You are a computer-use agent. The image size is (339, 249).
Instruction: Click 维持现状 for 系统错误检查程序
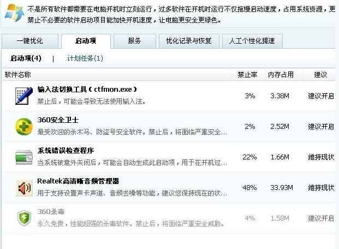pos(321,157)
